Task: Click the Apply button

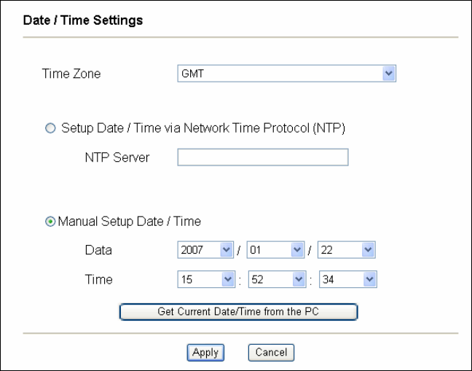Action: click(x=205, y=352)
